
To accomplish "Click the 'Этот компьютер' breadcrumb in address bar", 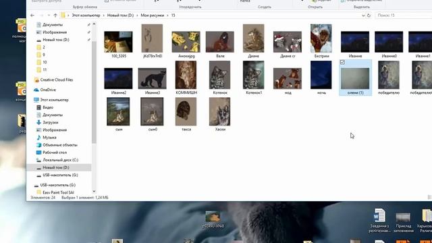I will pos(86,16).
